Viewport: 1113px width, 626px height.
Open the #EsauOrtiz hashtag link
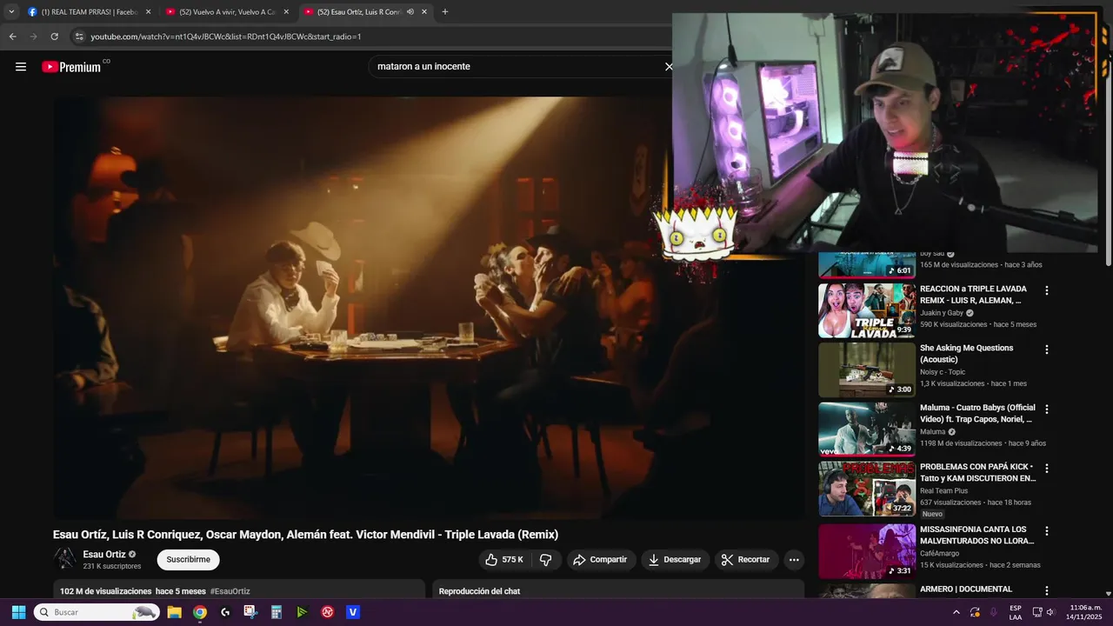point(230,591)
